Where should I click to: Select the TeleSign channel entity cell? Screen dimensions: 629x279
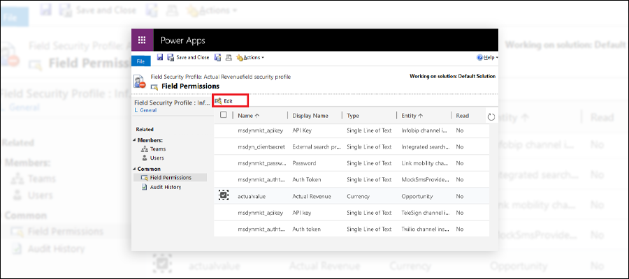425,213
